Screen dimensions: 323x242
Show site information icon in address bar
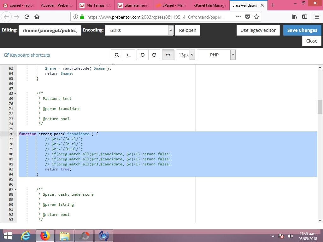(x=76, y=17)
